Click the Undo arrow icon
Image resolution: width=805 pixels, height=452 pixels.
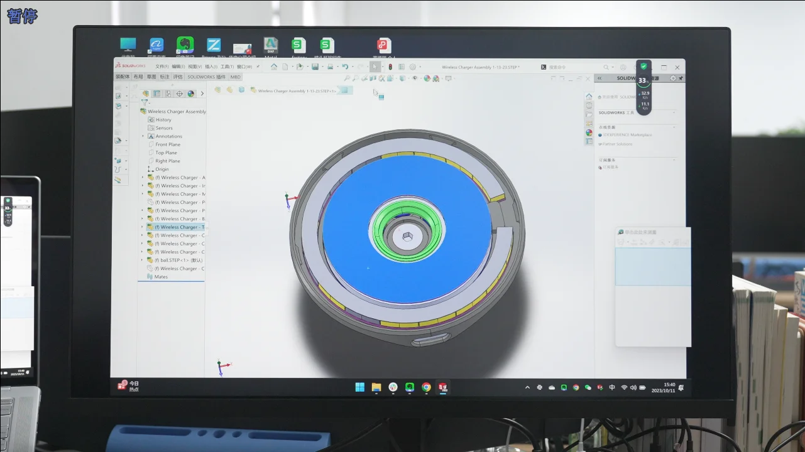[x=344, y=67]
